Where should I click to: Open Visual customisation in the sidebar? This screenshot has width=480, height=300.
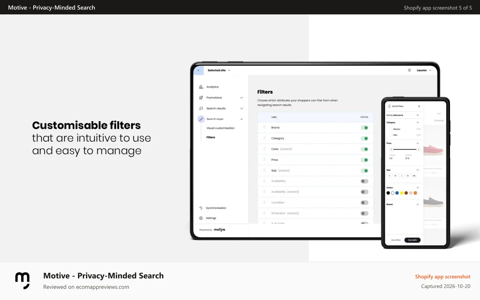click(x=220, y=128)
